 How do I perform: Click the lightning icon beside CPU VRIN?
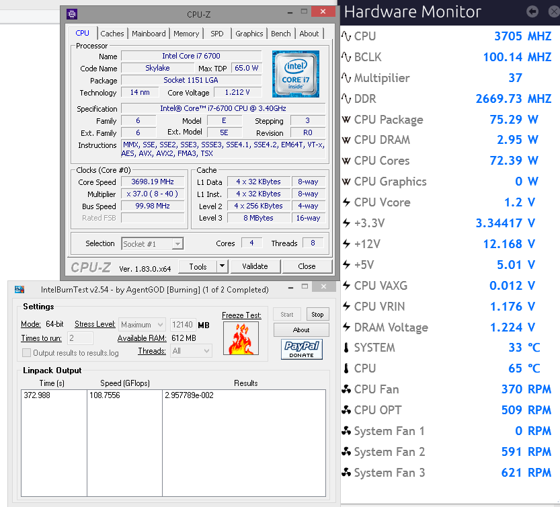pos(346,306)
